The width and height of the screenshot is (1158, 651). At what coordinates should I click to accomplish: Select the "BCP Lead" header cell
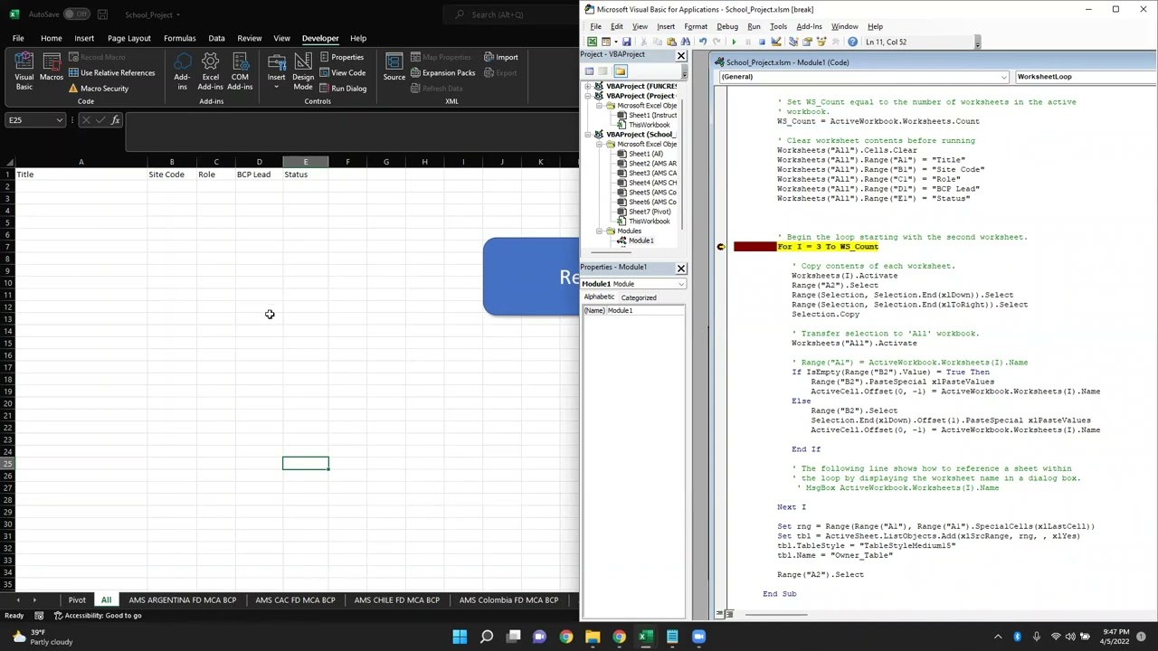click(259, 175)
